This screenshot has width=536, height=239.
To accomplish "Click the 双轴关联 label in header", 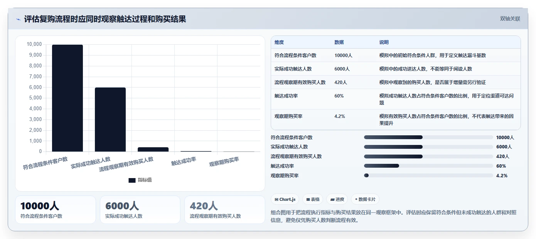I will click(510, 19).
